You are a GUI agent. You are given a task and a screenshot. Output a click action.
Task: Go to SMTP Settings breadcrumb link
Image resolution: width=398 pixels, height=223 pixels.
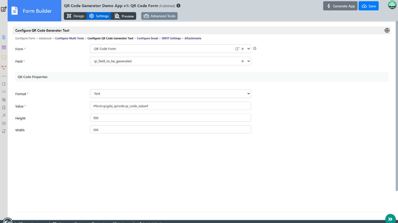coord(171,38)
